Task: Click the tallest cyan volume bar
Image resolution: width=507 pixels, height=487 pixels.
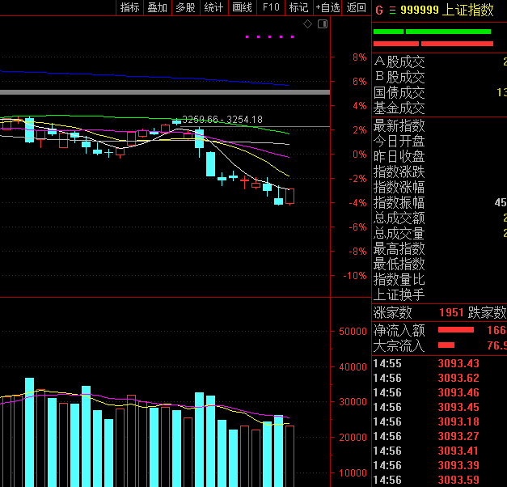Action: point(29,432)
